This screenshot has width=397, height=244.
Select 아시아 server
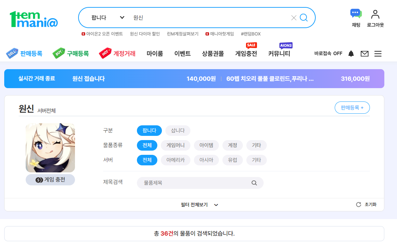pos(206,160)
